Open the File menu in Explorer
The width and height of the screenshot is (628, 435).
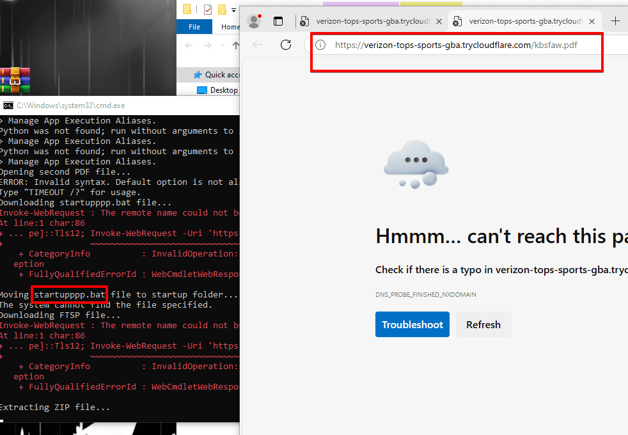[x=194, y=27]
